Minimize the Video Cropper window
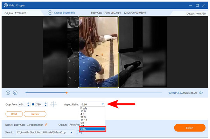 tap(191, 5)
